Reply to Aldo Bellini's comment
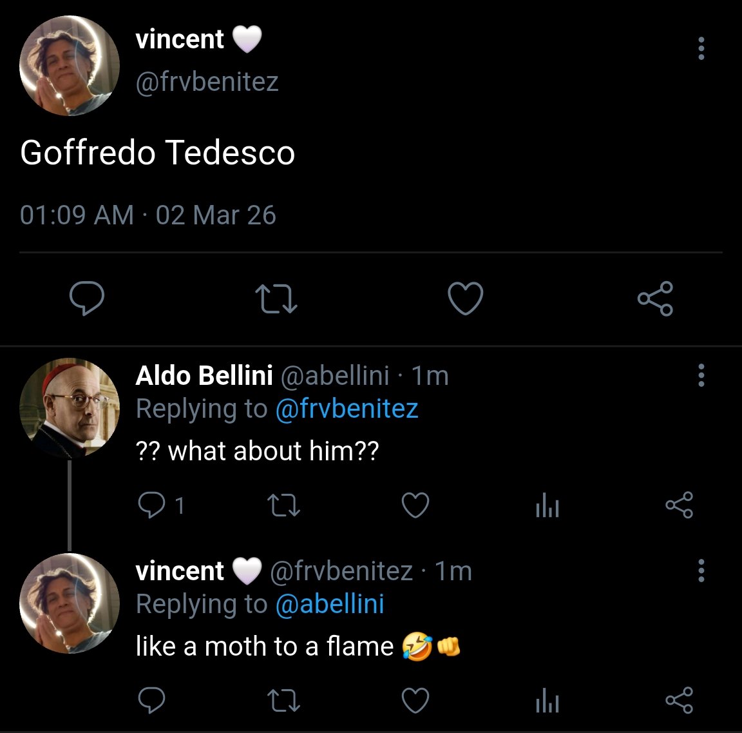This screenshot has width=742, height=733. (151, 505)
